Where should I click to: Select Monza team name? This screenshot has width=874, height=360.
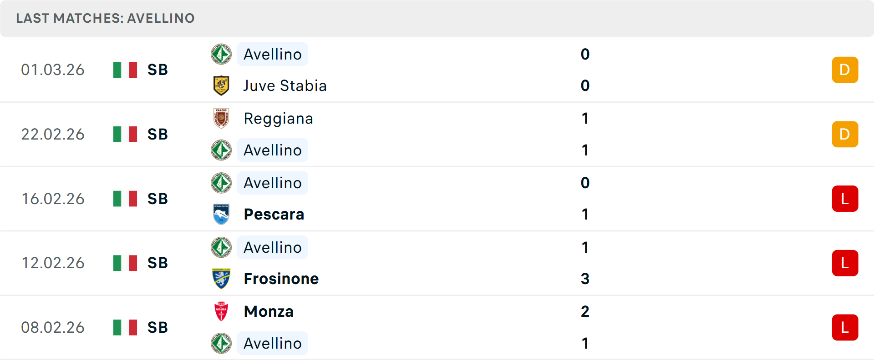click(269, 311)
